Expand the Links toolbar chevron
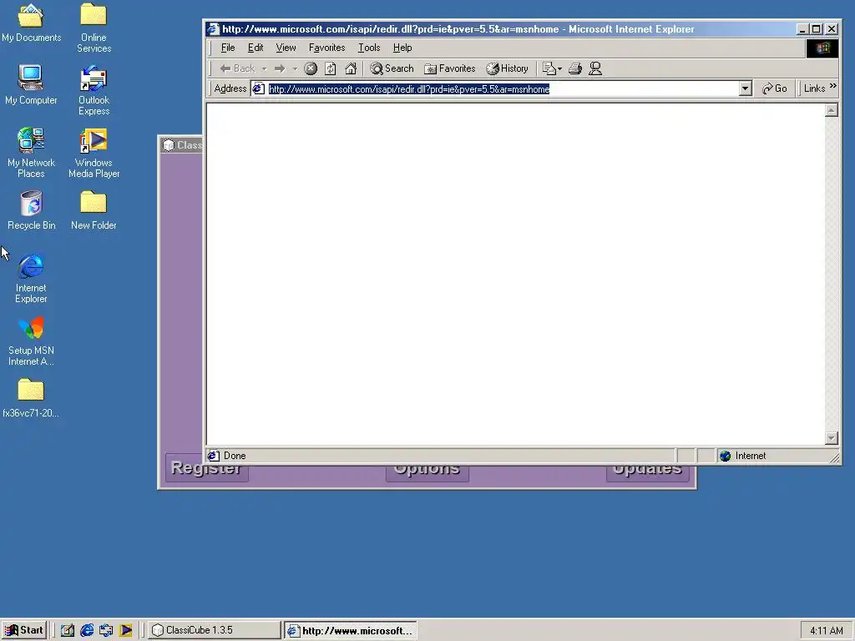 (832, 86)
